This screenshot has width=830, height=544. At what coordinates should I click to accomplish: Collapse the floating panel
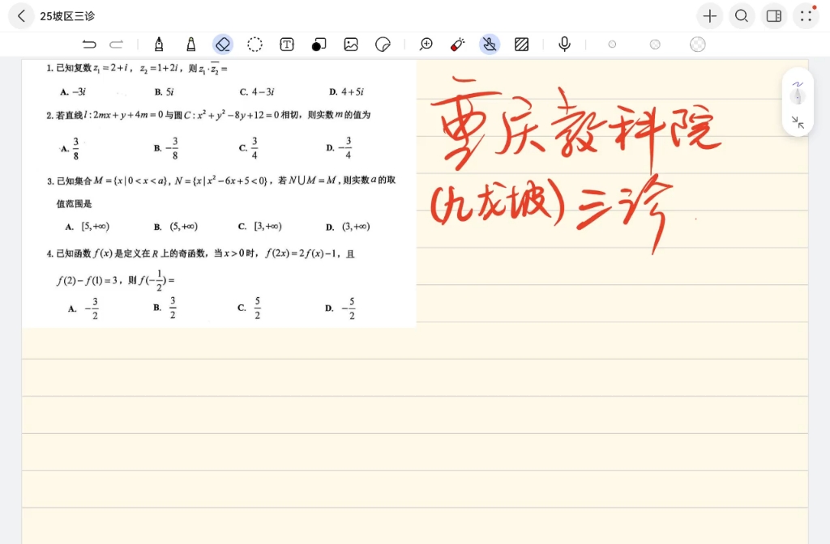tap(798, 122)
